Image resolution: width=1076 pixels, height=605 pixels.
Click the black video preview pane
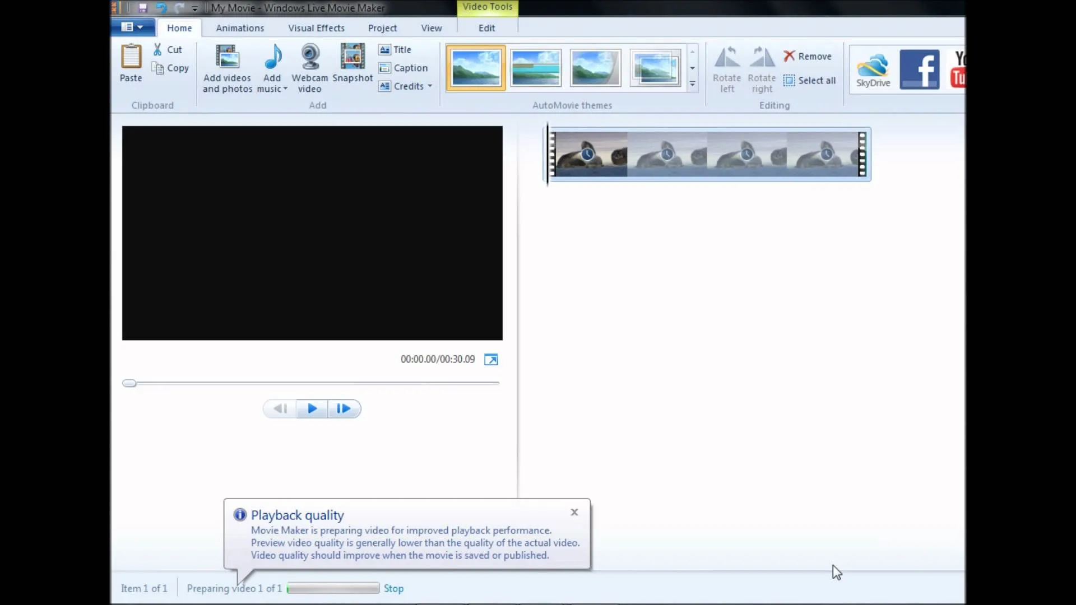coord(312,233)
